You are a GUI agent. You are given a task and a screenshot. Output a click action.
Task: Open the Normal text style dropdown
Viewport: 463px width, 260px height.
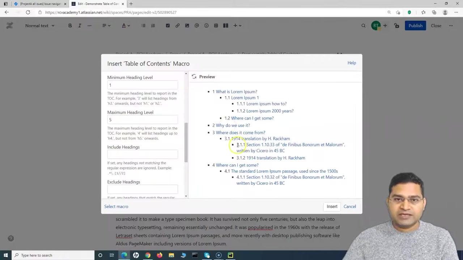pyautogui.click(x=40, y=26)
